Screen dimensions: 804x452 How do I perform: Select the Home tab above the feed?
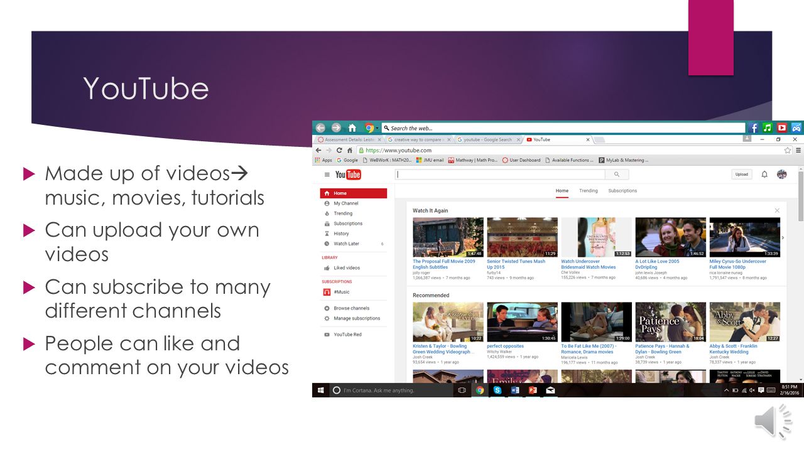coord(562,191)
